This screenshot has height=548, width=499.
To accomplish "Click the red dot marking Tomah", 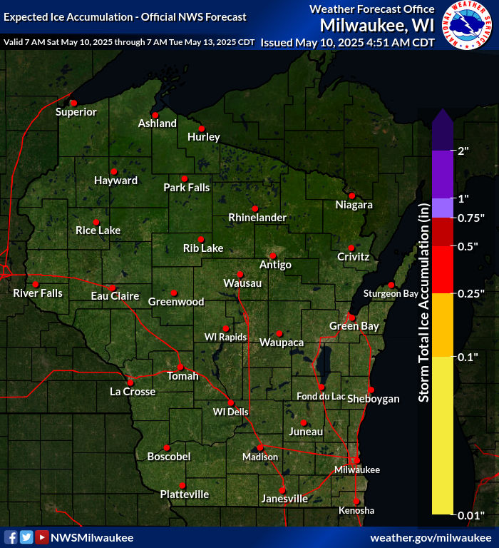I will (x=180, y=367).
